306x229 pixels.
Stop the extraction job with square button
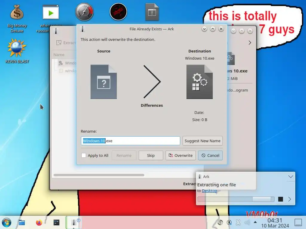(x=280, y=199)
